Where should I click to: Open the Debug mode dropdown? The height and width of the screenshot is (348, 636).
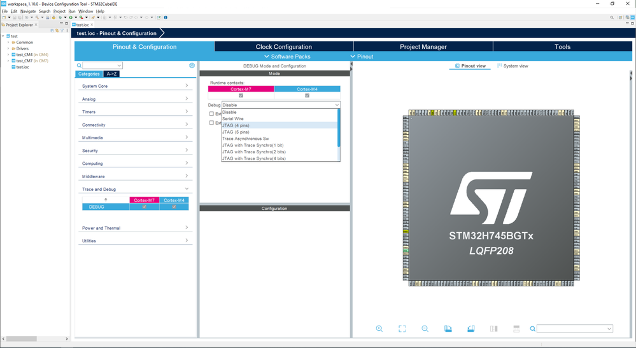281,105
